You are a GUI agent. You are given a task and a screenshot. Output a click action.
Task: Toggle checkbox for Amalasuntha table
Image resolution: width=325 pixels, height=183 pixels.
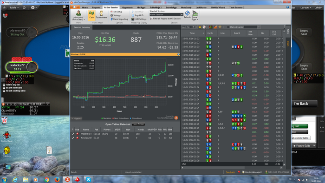click(73, 138)
